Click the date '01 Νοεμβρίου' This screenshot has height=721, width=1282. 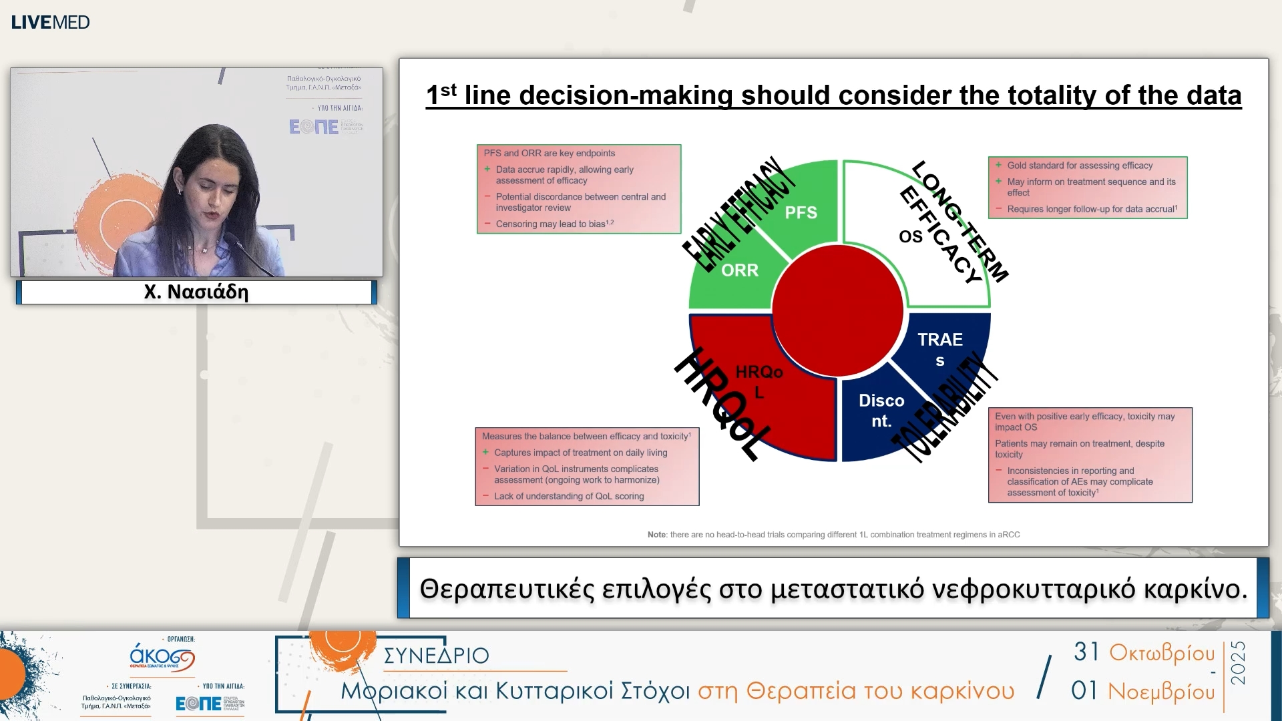(1142, 692)
